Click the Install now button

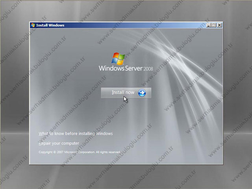[x=126, y=93]
